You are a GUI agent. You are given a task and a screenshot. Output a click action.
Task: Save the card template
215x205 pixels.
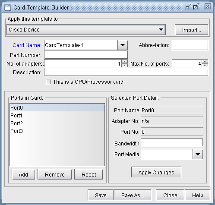tap(101, 195)
